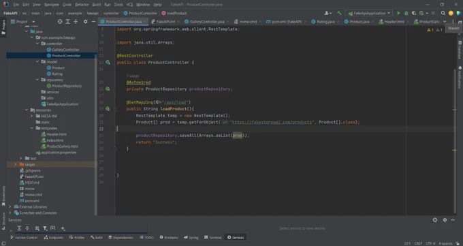Open the Maven tool window
Image resolution: width=463 pixels, height=246 pixels.
[x=460, y=22]
